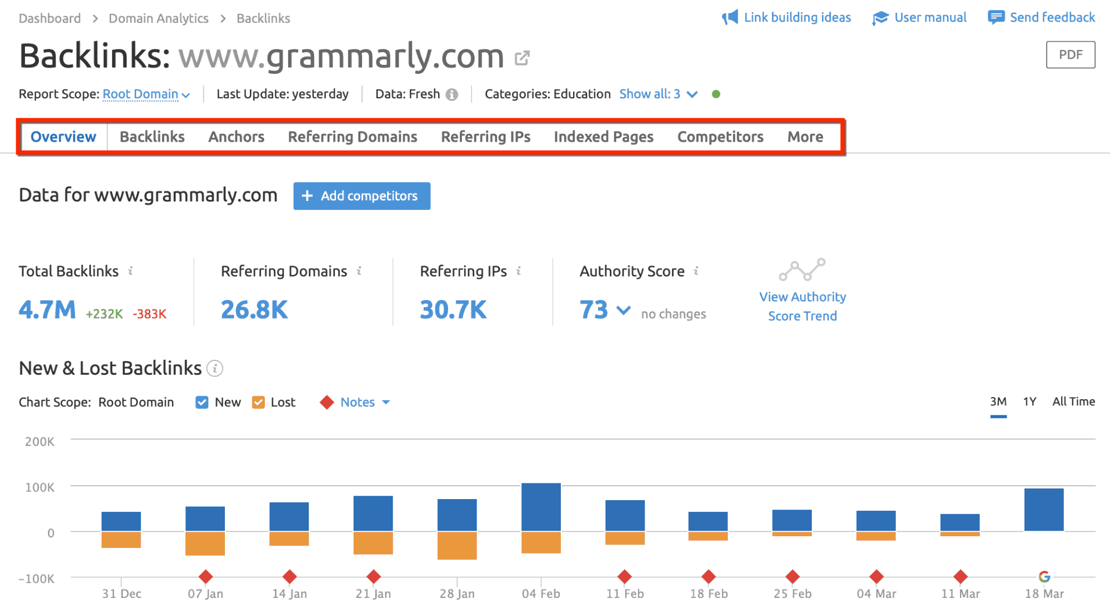Open the Competitors tab

(x=720, y=137)
